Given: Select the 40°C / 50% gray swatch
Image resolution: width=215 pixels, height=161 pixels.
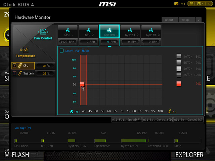Looking at the screenshot, I should 179,56.
